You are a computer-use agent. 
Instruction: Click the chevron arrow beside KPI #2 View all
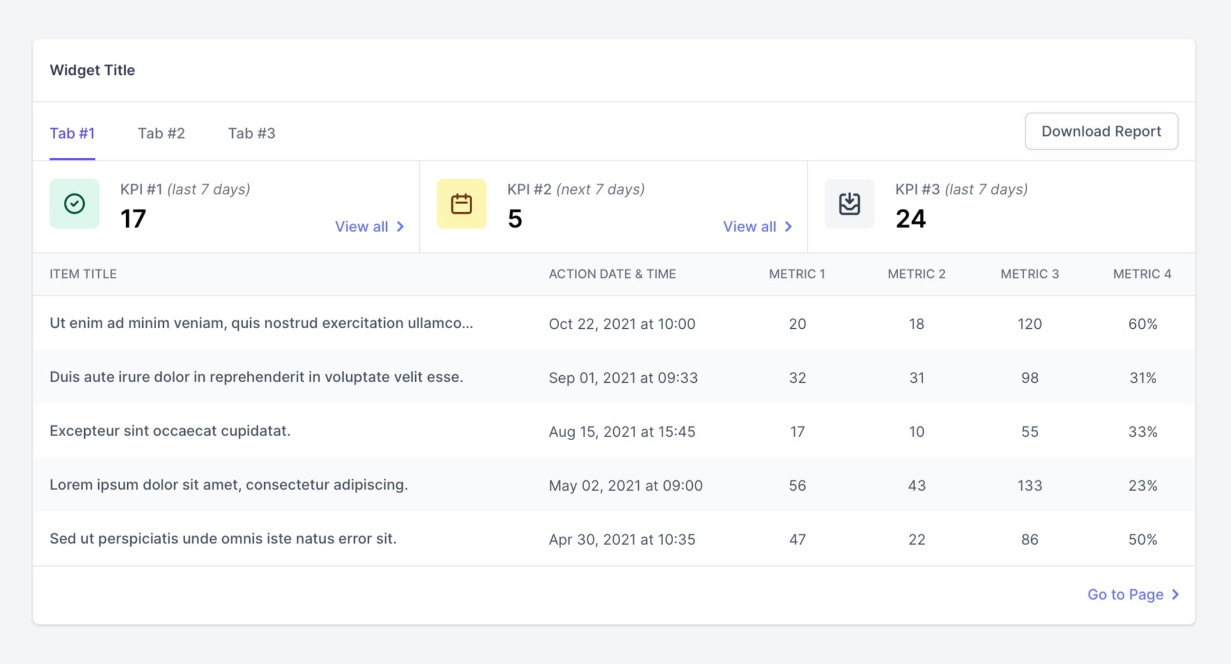coord(789,227)
